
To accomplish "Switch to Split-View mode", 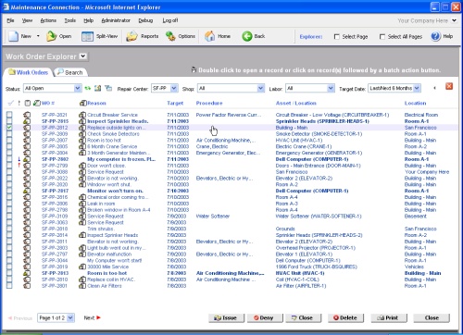I will pos(99,36).
